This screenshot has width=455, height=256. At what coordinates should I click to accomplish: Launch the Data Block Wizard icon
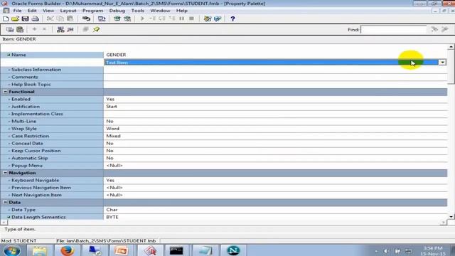pos(207,19)
